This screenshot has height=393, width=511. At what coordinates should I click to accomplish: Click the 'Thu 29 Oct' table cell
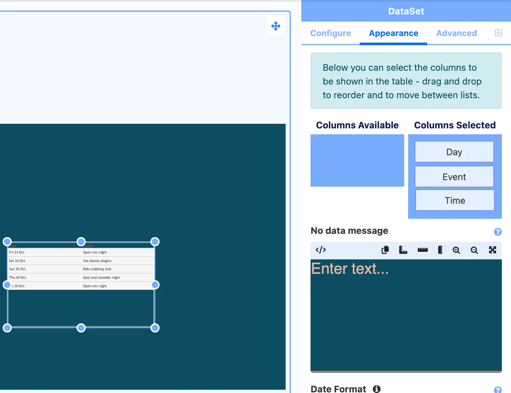point(18,278)
